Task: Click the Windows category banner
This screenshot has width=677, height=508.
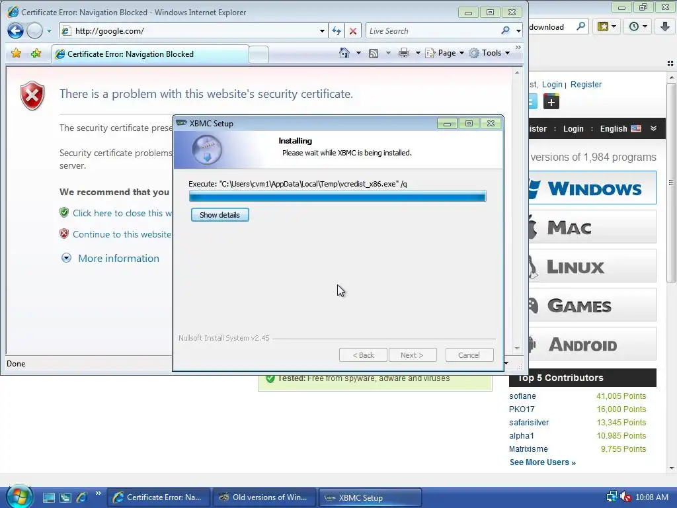Action: click(x=592, y=188)
